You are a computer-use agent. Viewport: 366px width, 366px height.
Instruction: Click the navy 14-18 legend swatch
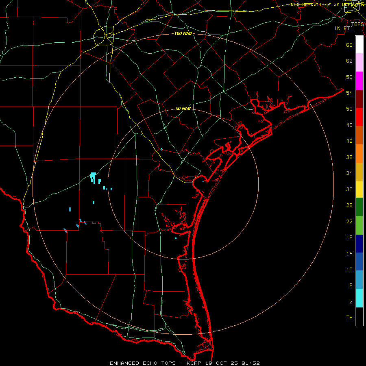click(x=359, y=244)
